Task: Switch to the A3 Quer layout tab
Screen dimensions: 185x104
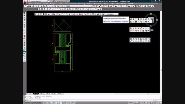Action: [42, 94]
